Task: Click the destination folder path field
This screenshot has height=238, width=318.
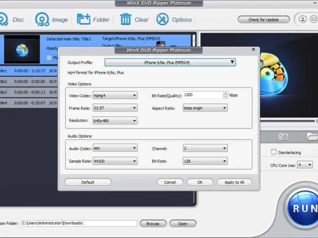Action: [x=79, y=223]
